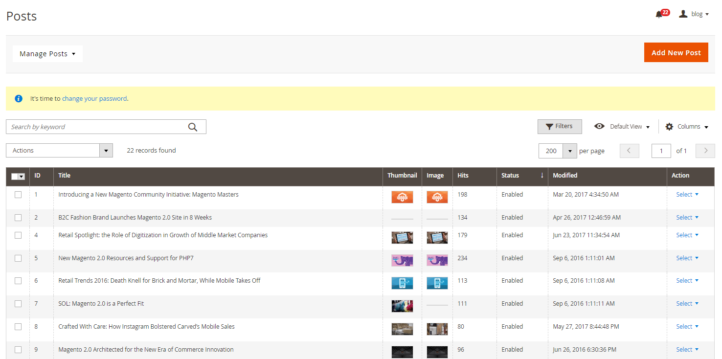Check the SOL: Magento 2.0 row

click(x=18, y=304)
